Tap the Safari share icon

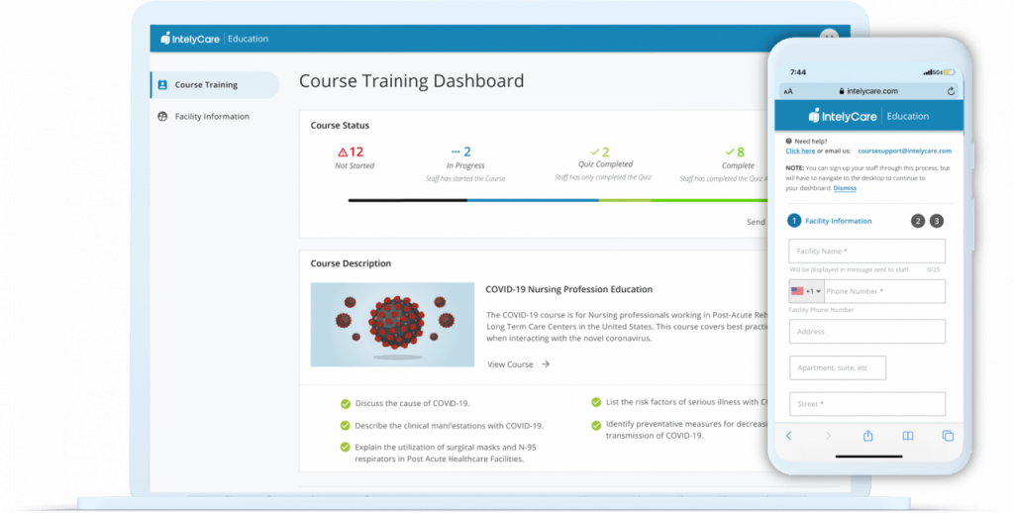[867, 436]
